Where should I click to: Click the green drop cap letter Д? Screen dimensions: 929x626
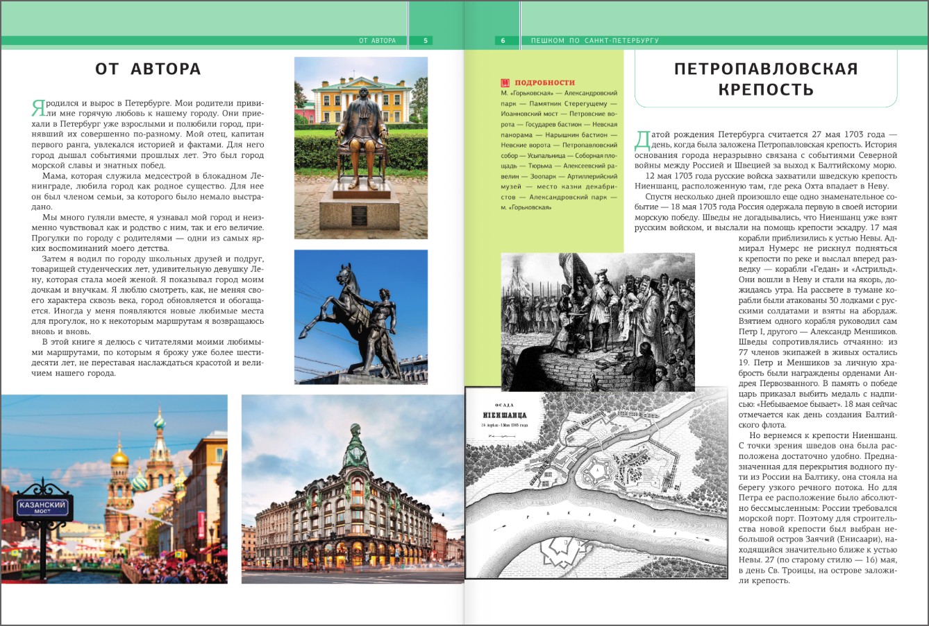pyautogui.click(x=642, y=139)
